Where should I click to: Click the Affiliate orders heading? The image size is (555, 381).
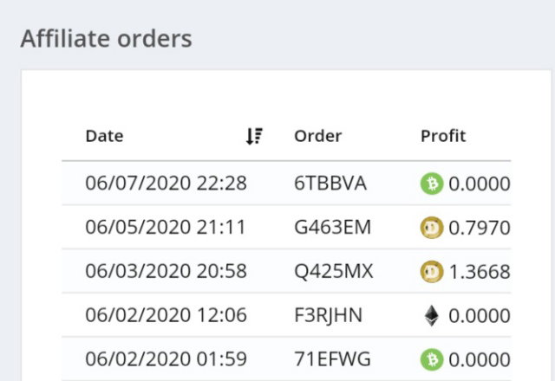coord(106,38)
